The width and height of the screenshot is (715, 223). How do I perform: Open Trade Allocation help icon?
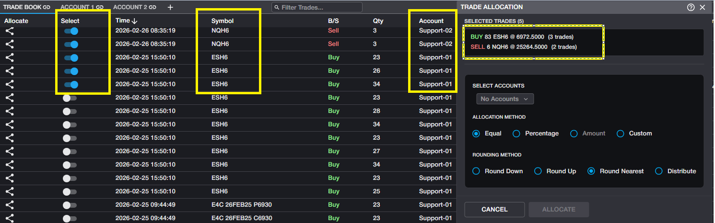[x=691, y=7]
